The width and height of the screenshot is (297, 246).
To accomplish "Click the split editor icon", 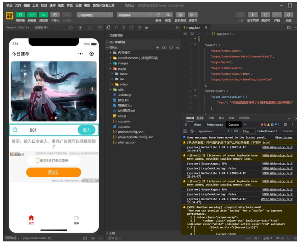I will pyautogui.click(x=289, y=28).
